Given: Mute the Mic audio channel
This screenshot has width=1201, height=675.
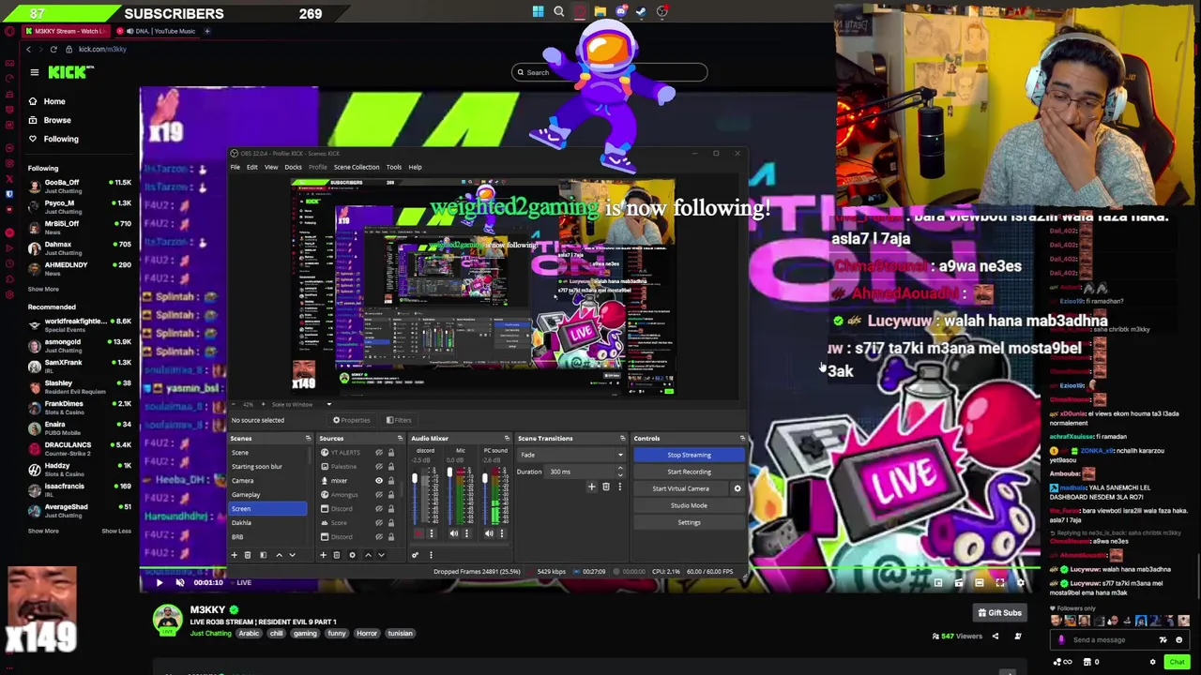Looking at the screenshot, I should 454,533.
